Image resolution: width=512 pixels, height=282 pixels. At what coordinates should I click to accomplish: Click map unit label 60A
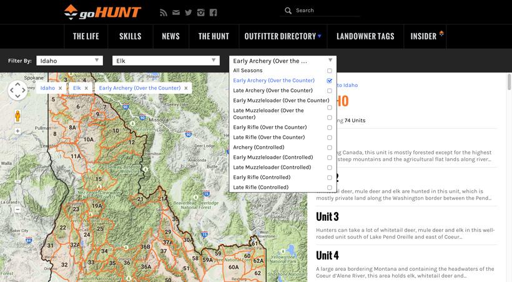point(234,267)
